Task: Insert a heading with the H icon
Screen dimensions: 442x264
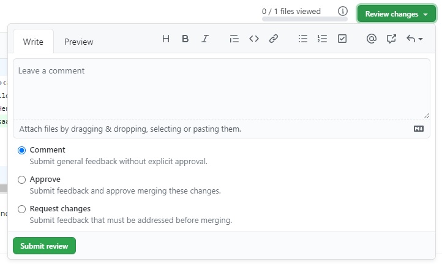Action: pyautogui.click(x=166, y=39)
